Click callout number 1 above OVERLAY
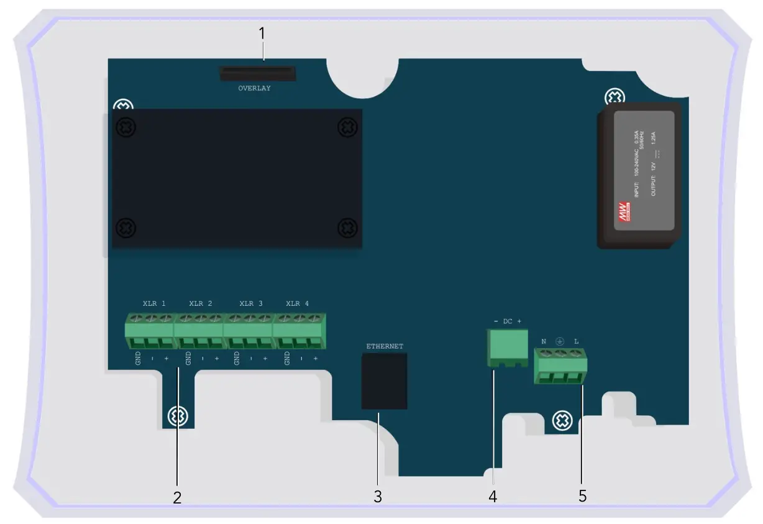This screenshot has height=524, width=763. [262, 34]
